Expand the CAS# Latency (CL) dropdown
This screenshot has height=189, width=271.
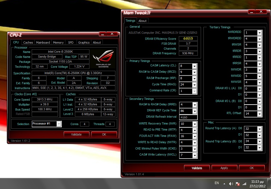[x=194, y=66]
